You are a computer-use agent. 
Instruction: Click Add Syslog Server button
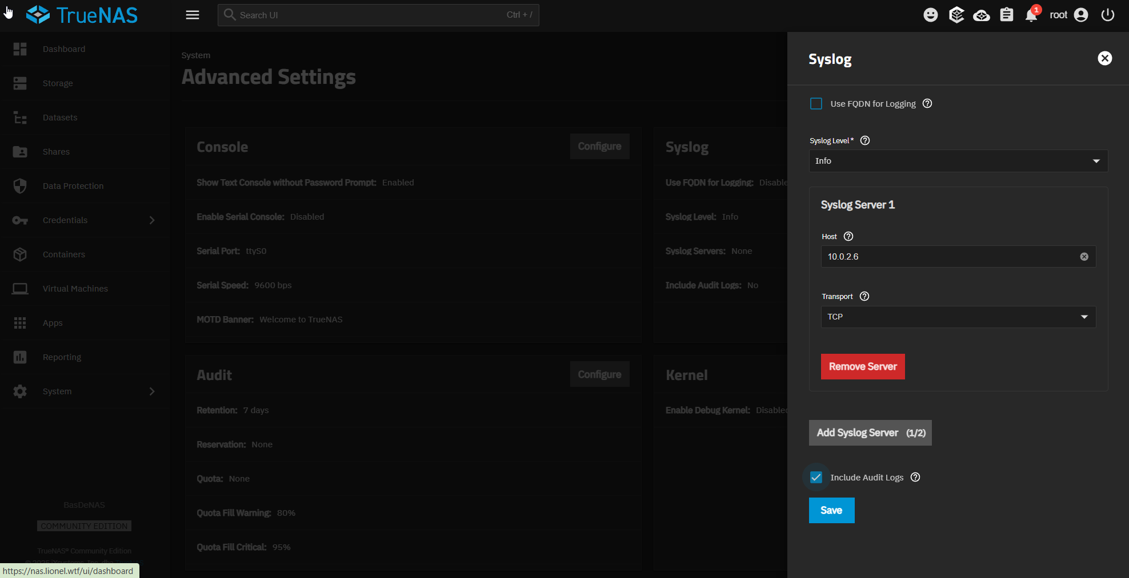click(x=870, y=433)
